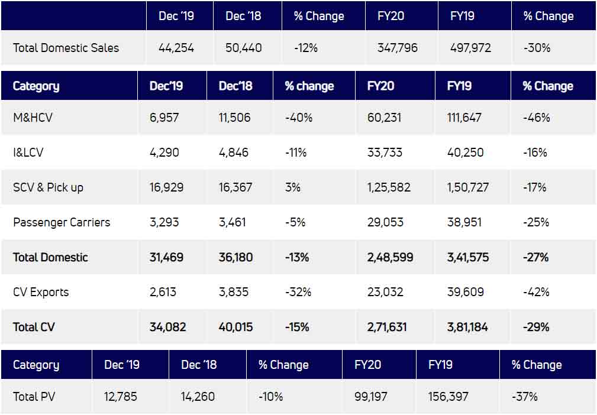The height and width of the screenshot is (415, 597).
Task: Select the -46% change for M&HCV
Action: pos(537,118)
